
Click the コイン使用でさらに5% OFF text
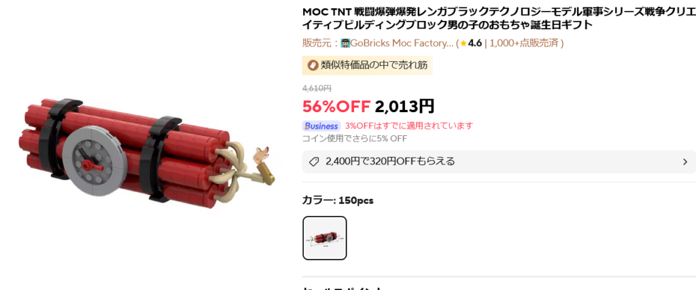point(355,139)
